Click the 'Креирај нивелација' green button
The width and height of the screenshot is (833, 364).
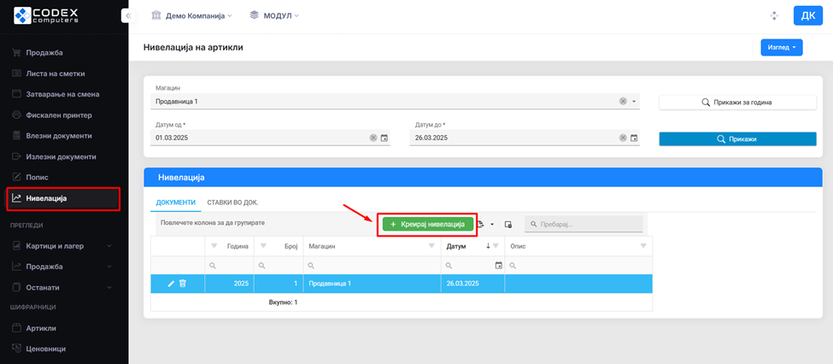pos(427,224)
